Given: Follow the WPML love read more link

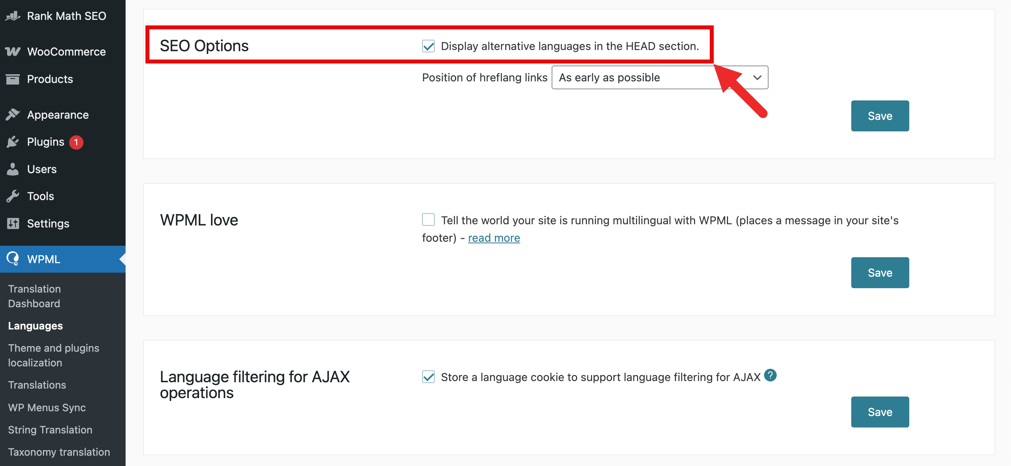Looking at the screenshot, I should [494, 238].
